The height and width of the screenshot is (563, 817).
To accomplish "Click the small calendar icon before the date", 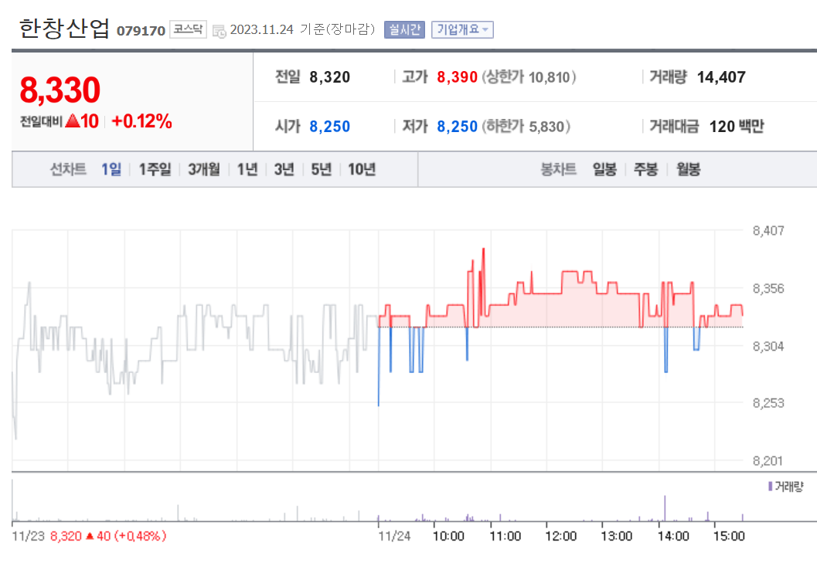I will click(x=220, y=31).
